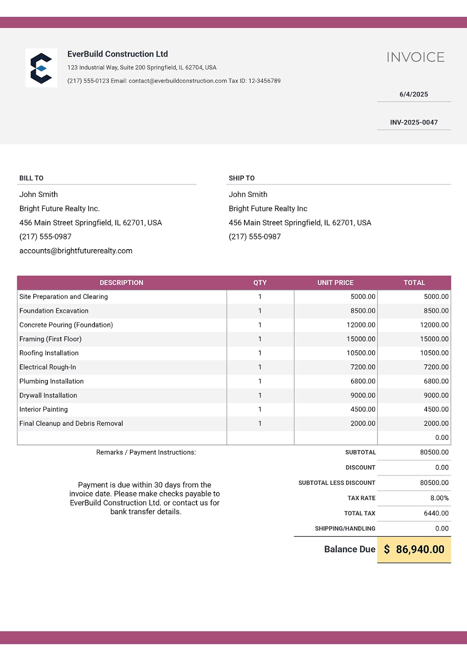The width and height of the screenshot is (467, 661).
Task: Click the invoice number INV-2025-0047 field
Action: 414,123
